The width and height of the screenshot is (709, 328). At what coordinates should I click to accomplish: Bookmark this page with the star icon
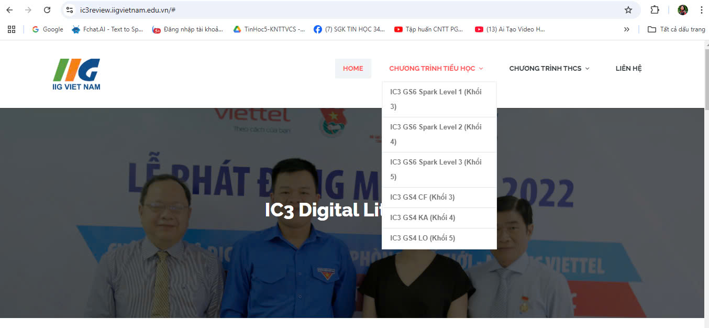click(x=628, y=10)
